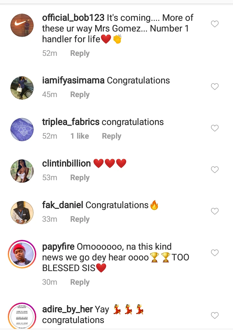Tap heart next to adire_by_her comment

tap(215, 315)
